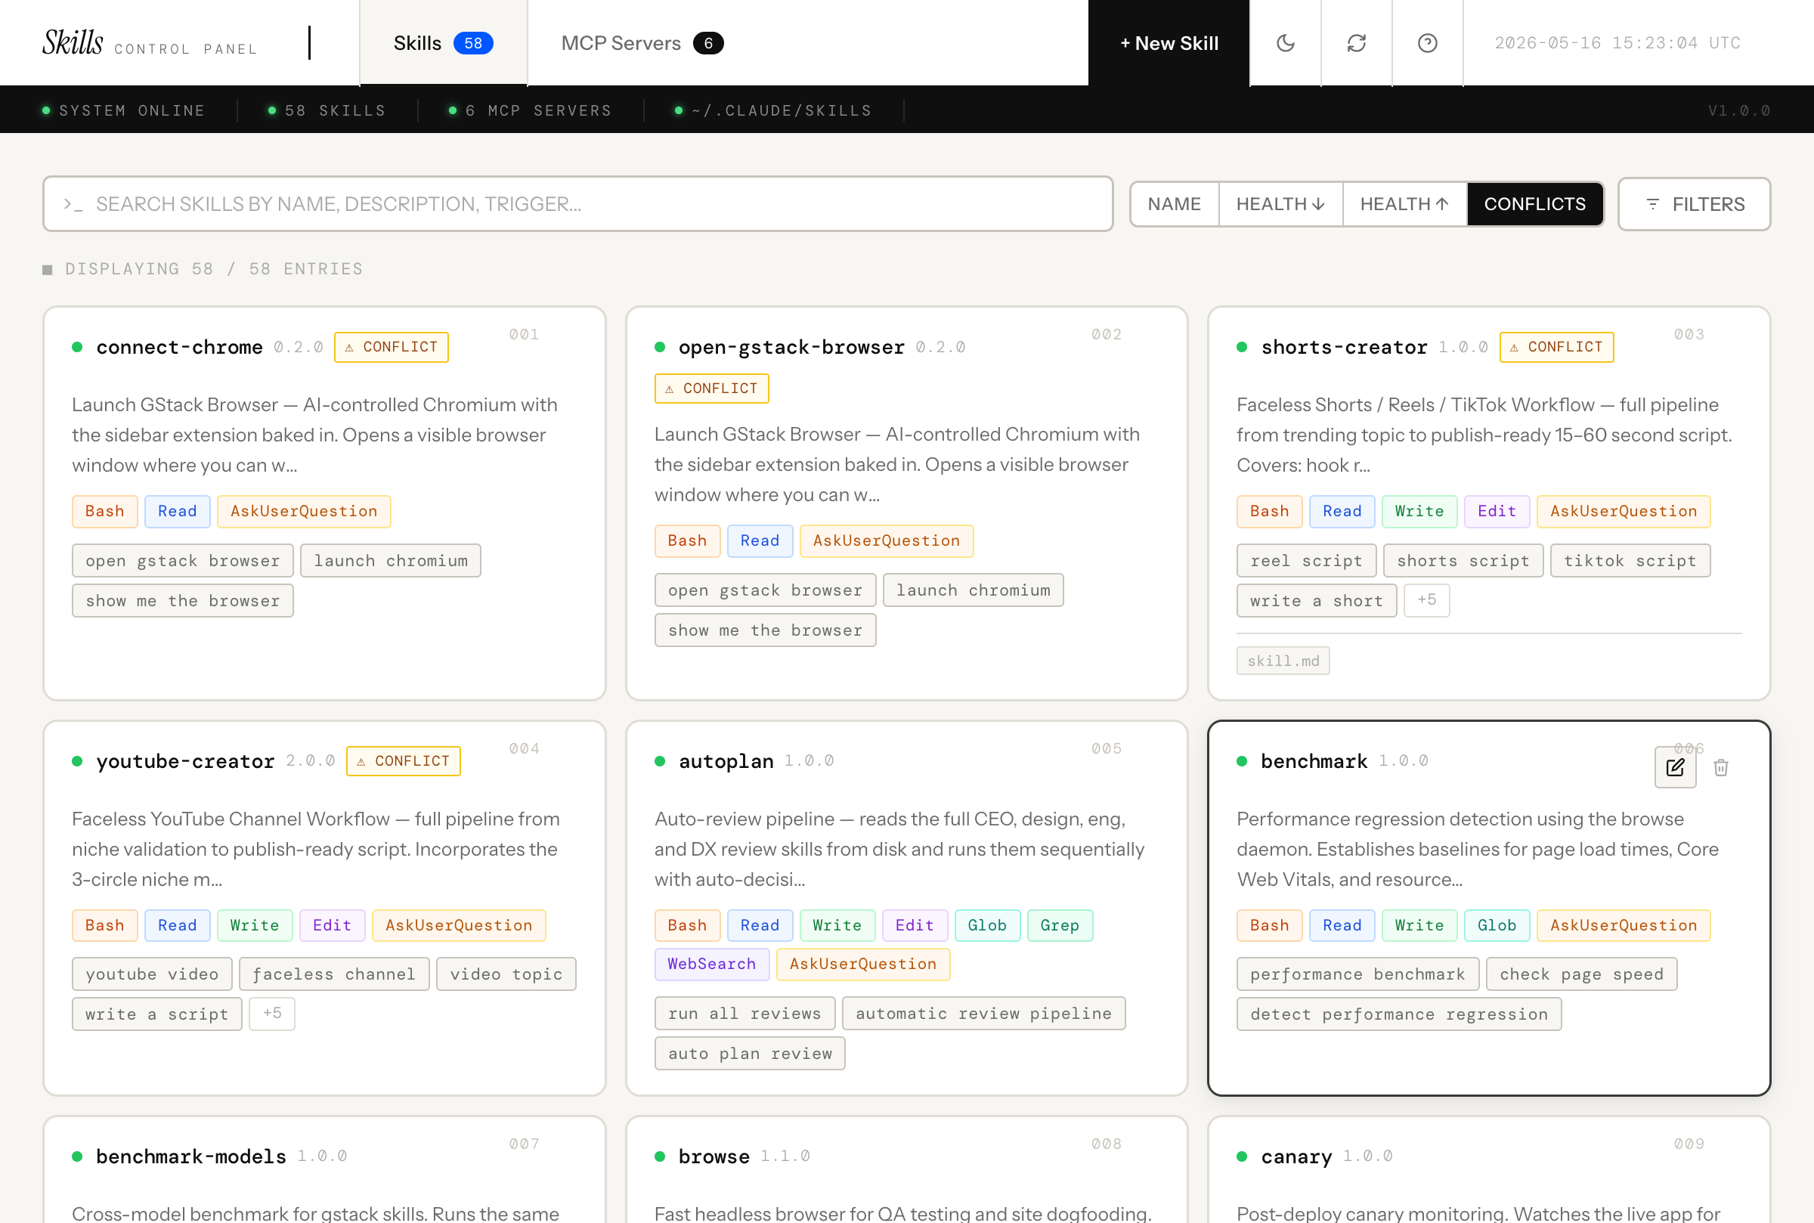Open the benchmark-models skill title
This screenshot has height=1223, width=1814.
(191, 1156)
